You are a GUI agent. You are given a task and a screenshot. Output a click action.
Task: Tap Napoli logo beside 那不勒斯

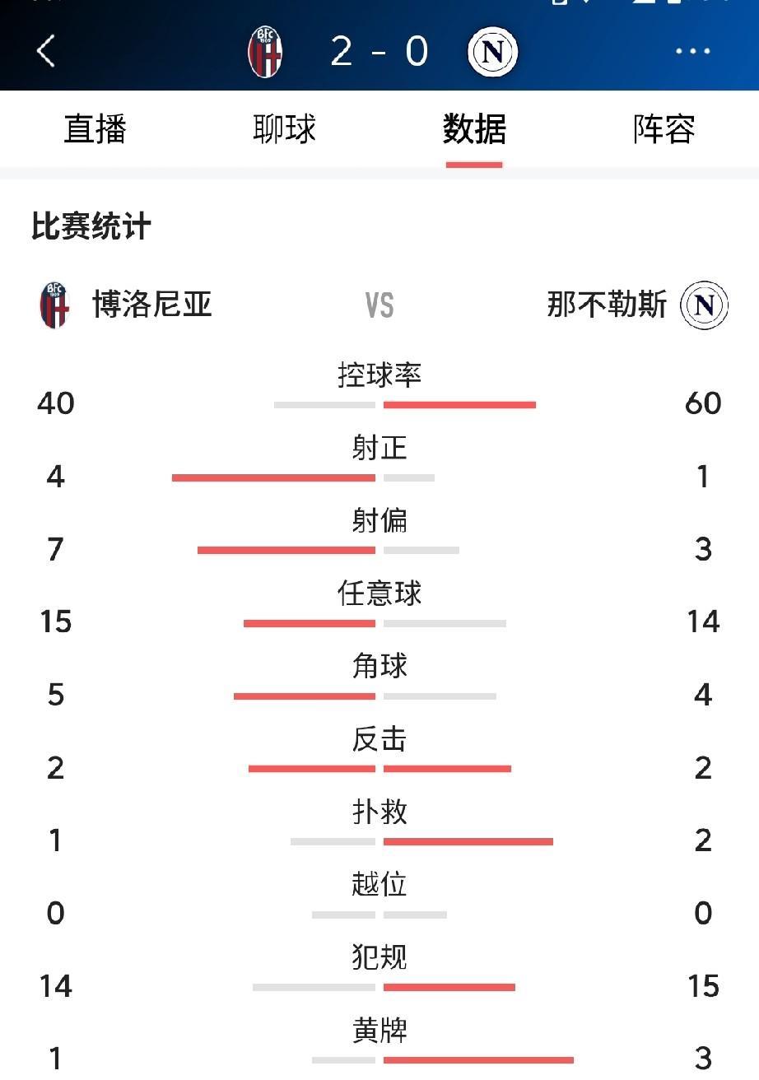(x=705, y=305)
